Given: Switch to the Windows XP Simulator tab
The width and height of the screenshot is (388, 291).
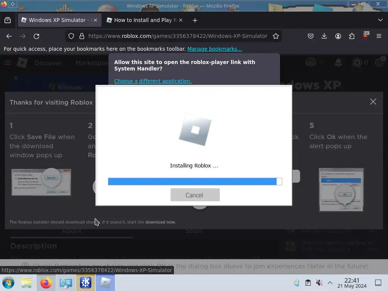Looking at the screenshot, I should click(x=59, y=20).
